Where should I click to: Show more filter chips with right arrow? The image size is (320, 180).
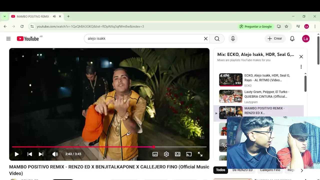302,170
